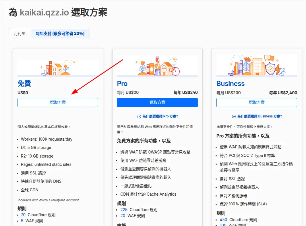Click 免費方案的所有功能，以及 heading
Image resolution: width=306 pixels, height=226 pixels.
[x=144, y=141]
